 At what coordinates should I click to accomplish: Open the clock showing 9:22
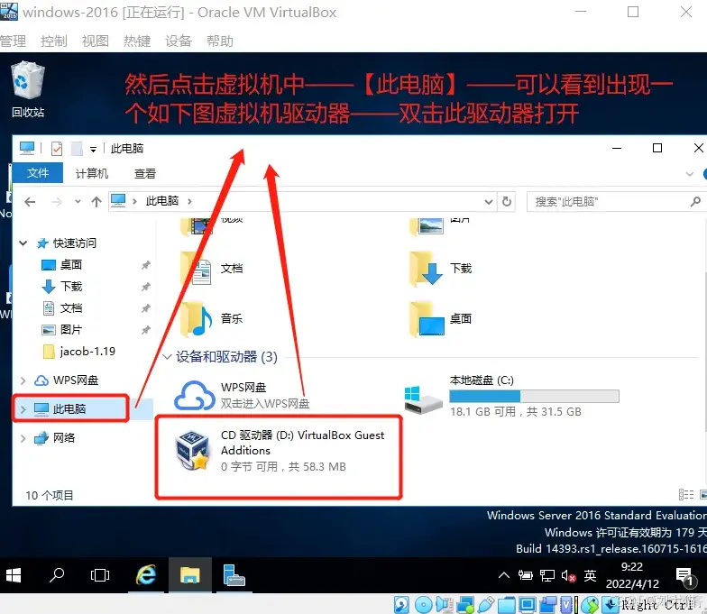[632, 575]
